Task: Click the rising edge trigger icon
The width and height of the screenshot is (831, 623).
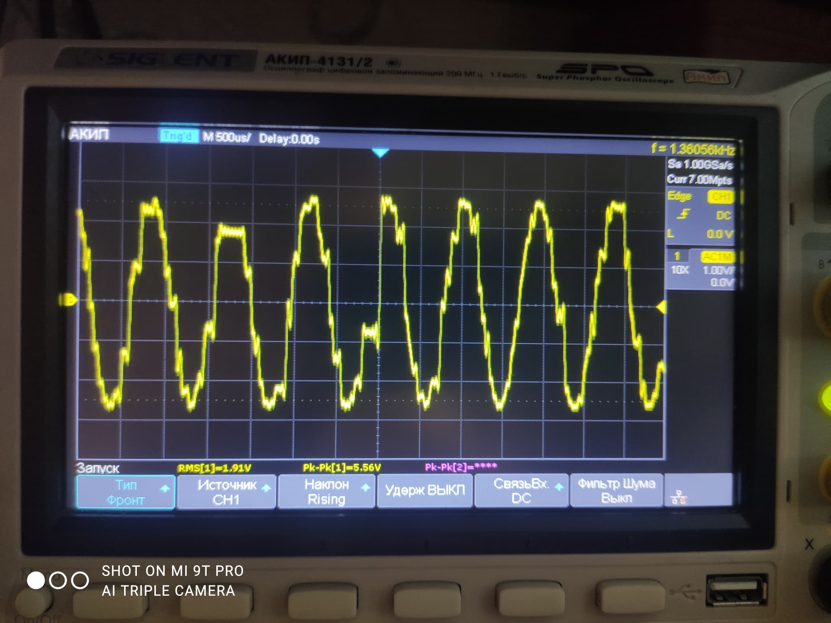Action: click(x=684, y=214)
